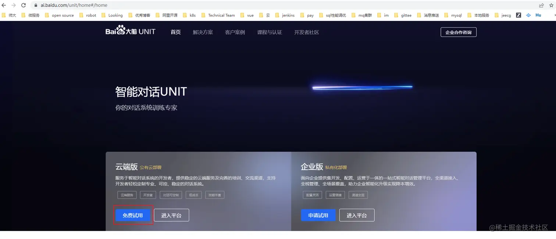This screenshot has height=239, width=556.
Task: Open the im bookmark folder
Action: coord(383,15)
